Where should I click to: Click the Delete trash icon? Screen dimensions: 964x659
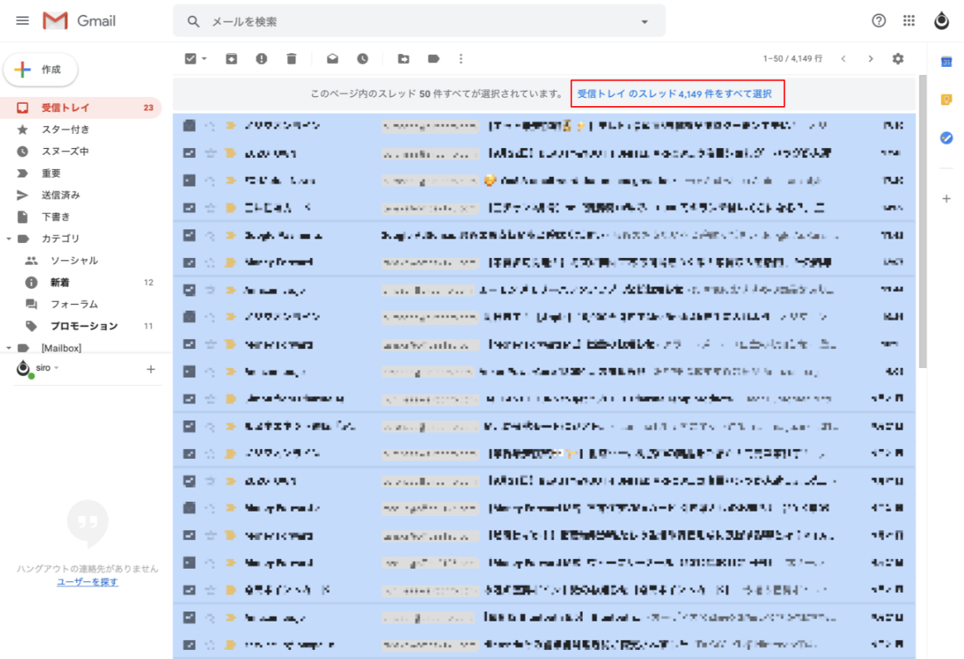[291, 59]
